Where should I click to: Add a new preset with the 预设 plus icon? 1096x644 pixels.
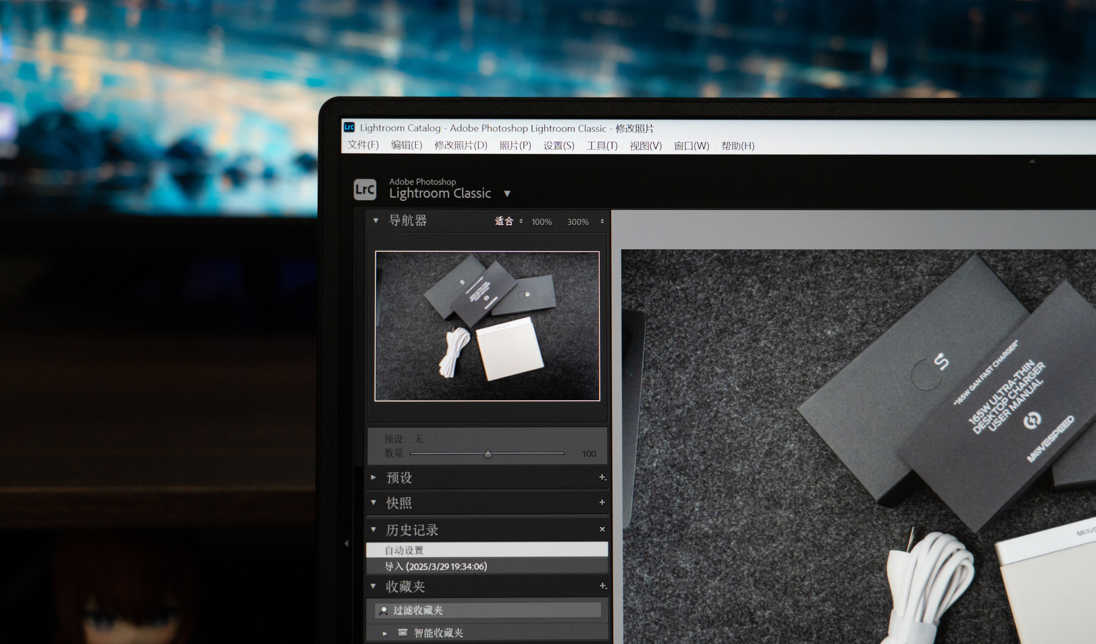[x=602, y=477]
